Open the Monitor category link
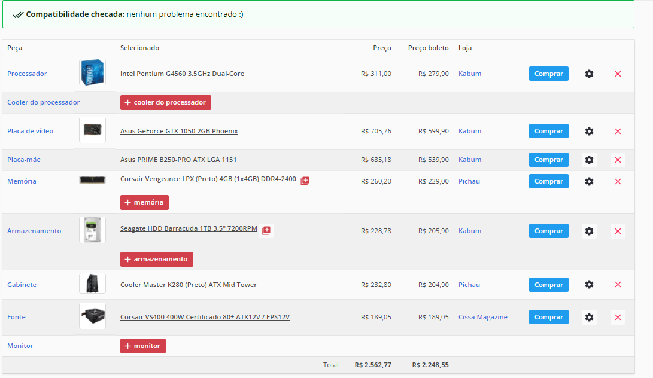653x378 pixels. pos(20,346)
